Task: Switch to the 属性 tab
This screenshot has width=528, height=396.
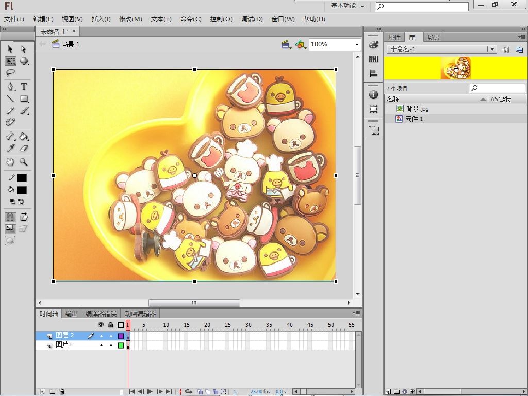Action: [394, 37]
